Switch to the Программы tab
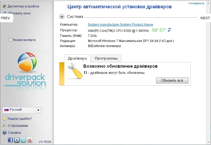This screenshot has width=211, height=145. [x=106, y=58]
